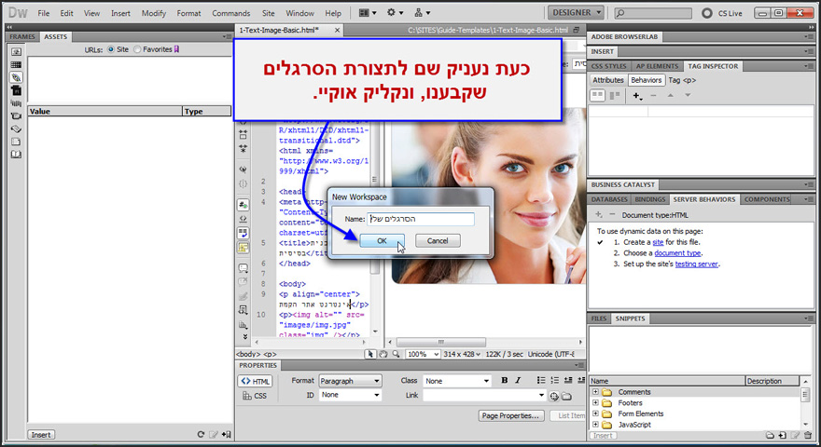Open the 100% zoom level dropdown
The width and height of the screenshot is (821, 447).
(x=423, y=354)
